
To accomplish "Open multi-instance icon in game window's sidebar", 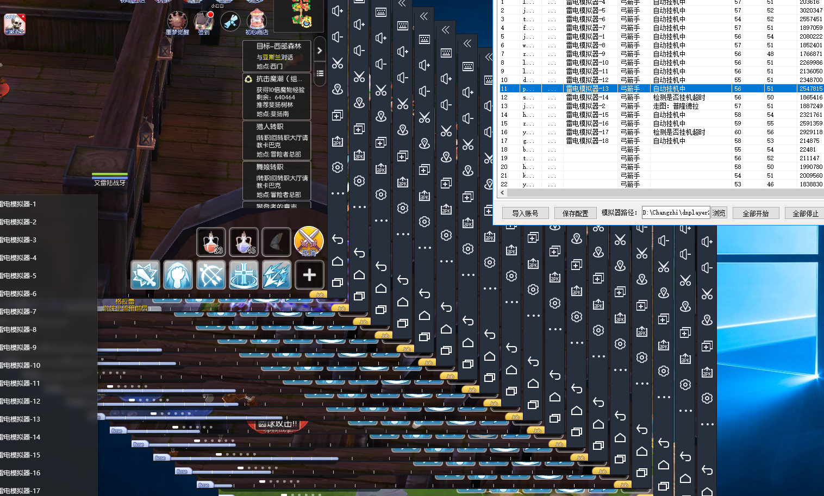I will pos(338,115).
